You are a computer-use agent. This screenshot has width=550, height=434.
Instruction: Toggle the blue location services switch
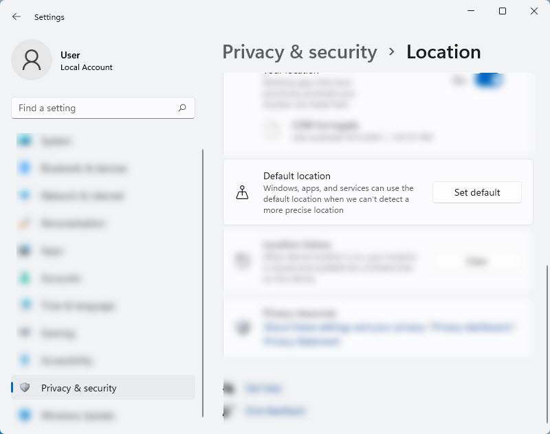489,80
